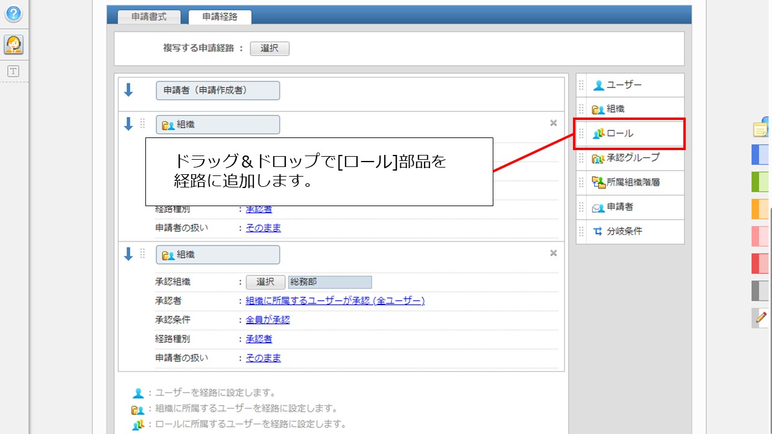Open the help question mark icon
Viewport: 772px width, 434px height.
pos(14,14)
